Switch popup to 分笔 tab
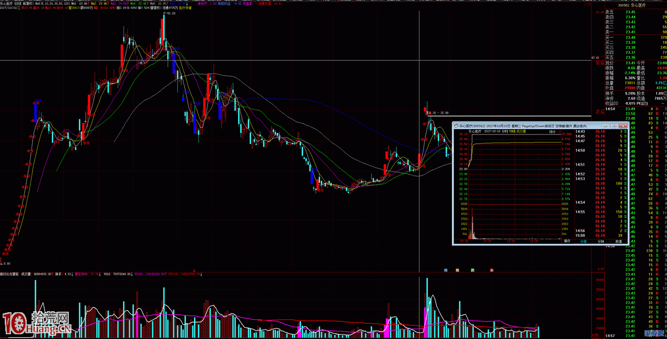Image resolution: width=667 pixels, height=339 pixels. pos(583,241)
